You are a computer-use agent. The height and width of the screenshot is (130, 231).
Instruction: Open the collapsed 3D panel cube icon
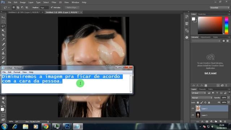tap(187, 38)
